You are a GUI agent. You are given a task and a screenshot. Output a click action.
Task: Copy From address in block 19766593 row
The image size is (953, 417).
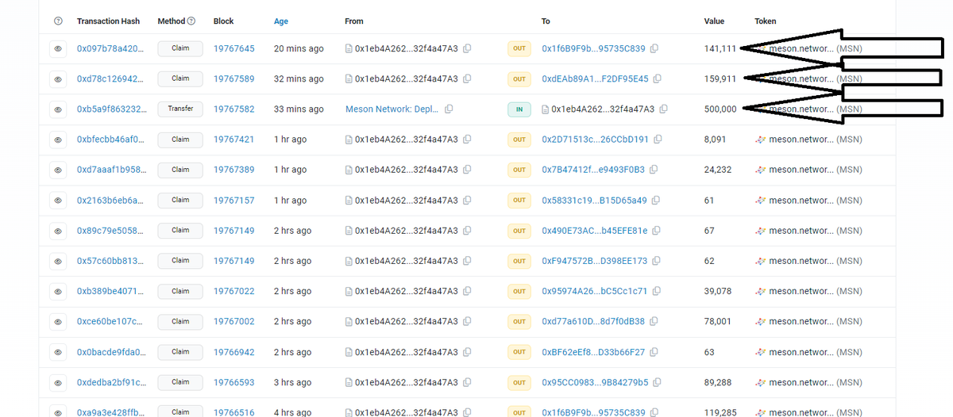(467, 382)
